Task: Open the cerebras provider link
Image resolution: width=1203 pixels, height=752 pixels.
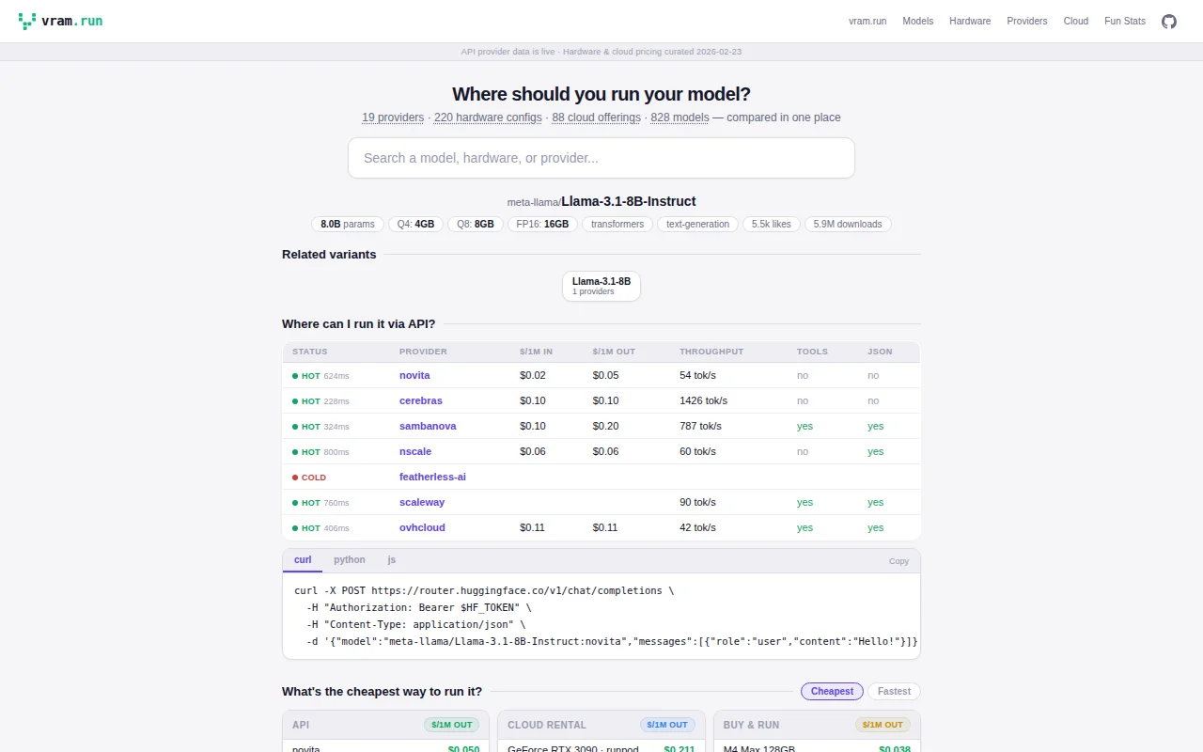Action: (421, 400)
